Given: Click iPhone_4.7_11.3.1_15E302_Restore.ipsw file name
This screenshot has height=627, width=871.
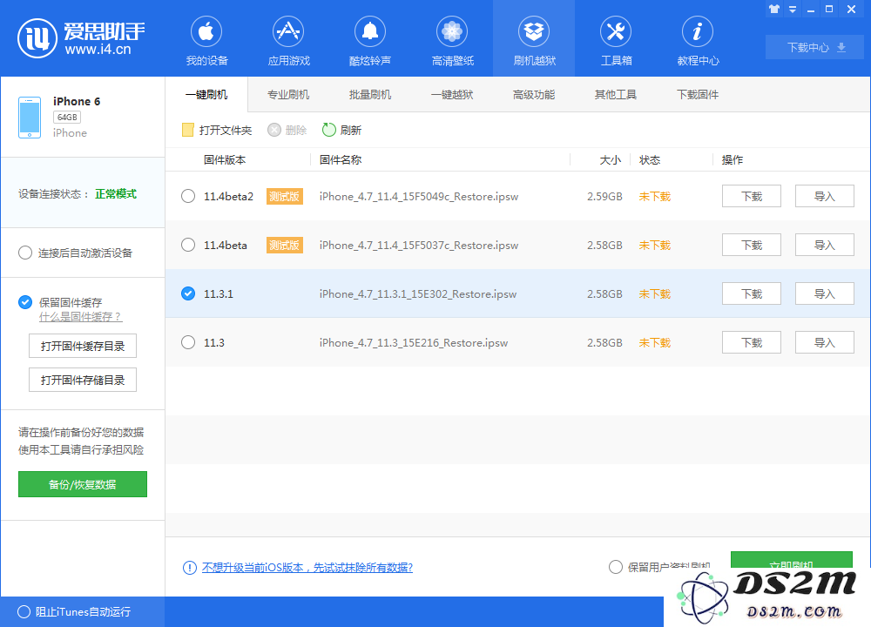Looking at the screenshot, I should pos(418,293).
